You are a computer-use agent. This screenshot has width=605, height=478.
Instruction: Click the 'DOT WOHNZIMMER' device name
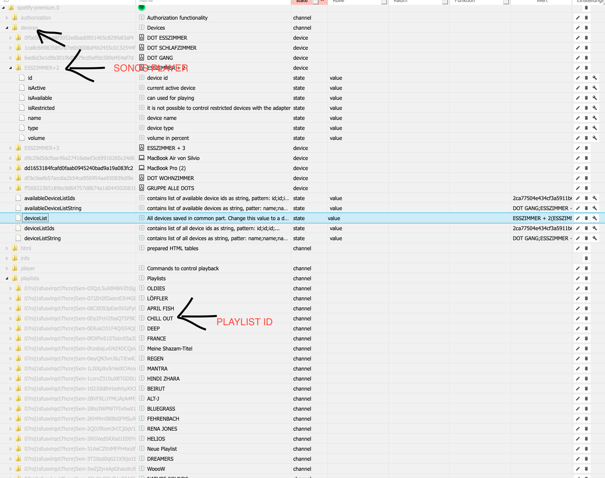(x=171, y=178)
